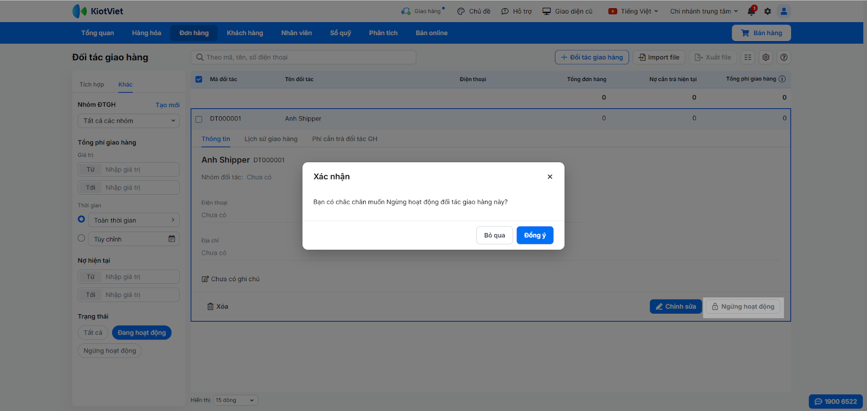Open Tiếng Việt language dropdown

pyautogui.click(x=633, y=11)
